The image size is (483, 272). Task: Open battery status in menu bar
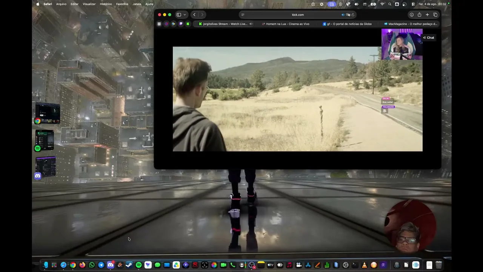coord(373,4)
